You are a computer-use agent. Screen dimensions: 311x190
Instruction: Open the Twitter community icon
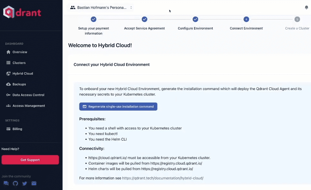click(25, 183)
